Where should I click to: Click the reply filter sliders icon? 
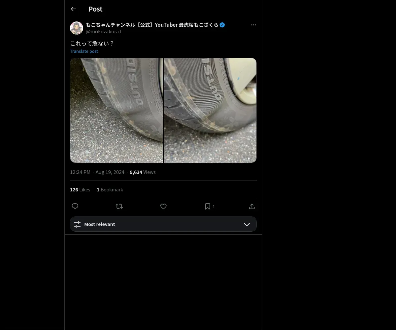77,224
